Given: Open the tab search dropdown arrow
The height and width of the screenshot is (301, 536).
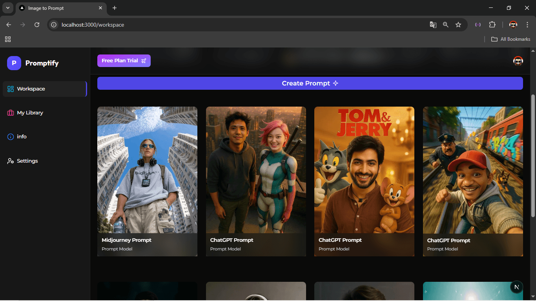Looking at the screenshot, I should [x=7, y=8].
